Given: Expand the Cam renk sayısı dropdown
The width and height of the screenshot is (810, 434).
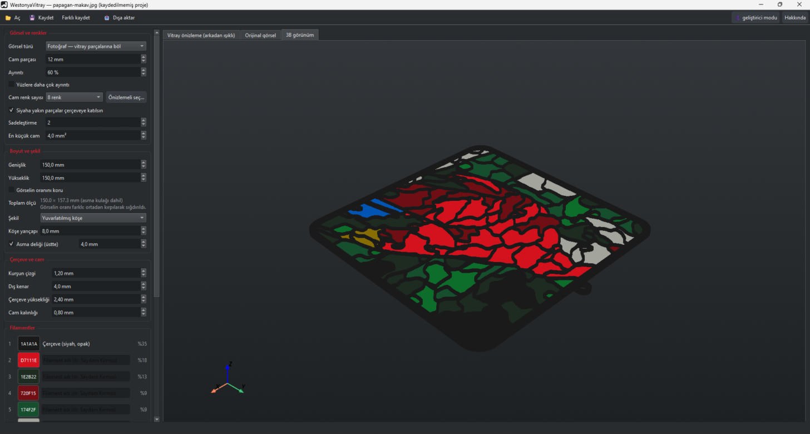Looking at the screenshot, I should (x=75, y=97).
